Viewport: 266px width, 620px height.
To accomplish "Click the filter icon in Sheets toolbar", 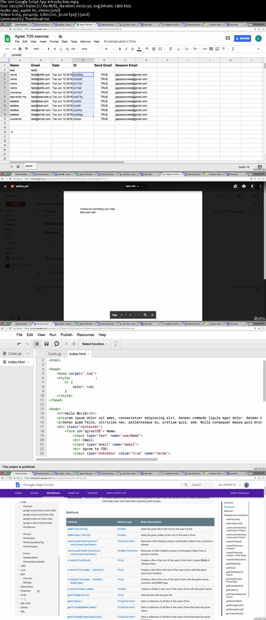I will tap(223, 49).
